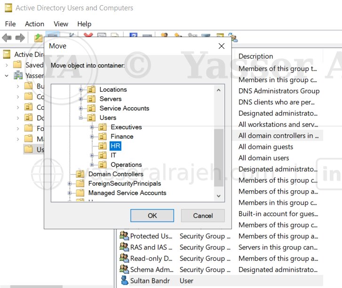Click the Schema Adm... group icon

tap(124, 269)
